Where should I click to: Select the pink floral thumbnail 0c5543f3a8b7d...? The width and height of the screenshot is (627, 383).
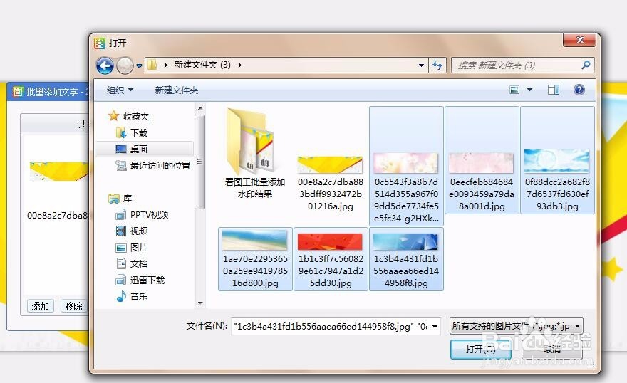406,166
